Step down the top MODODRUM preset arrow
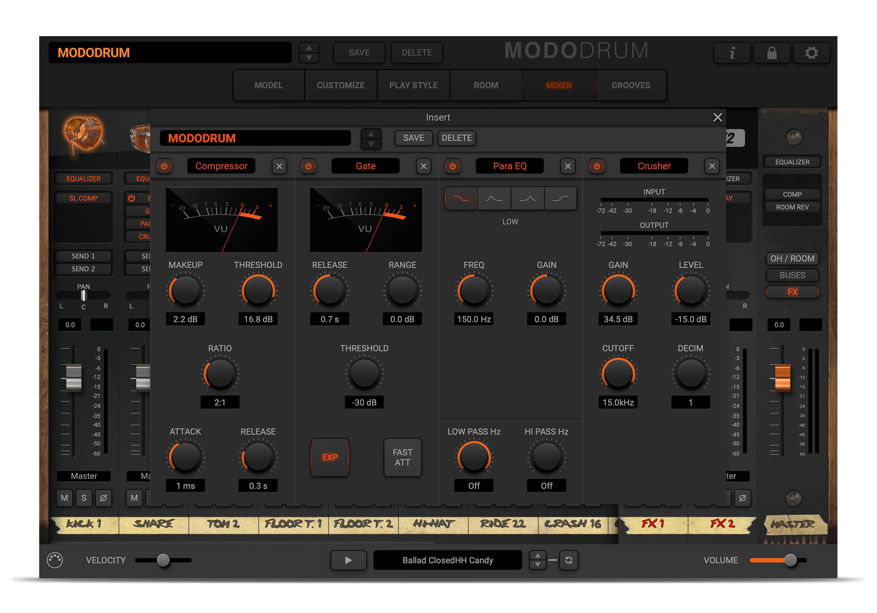This screenshot has width=877, height=613. tap(309, 58)
